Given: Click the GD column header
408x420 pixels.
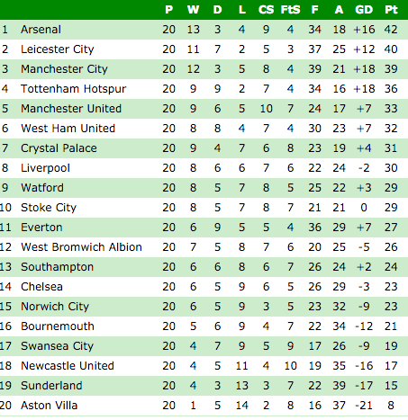Looking at the screenshot, I should click(364, 10).
